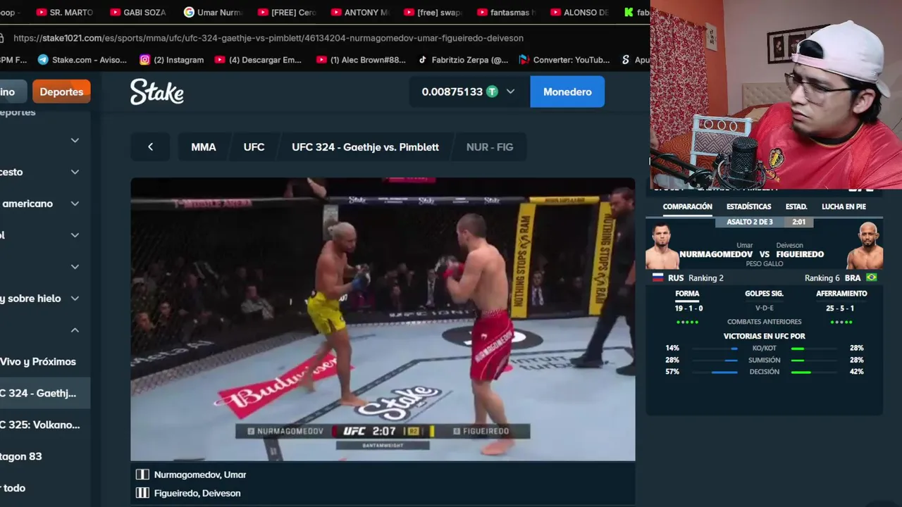Open the MMA breadcrumb link
902x507 pixels.
pos(203,147)
